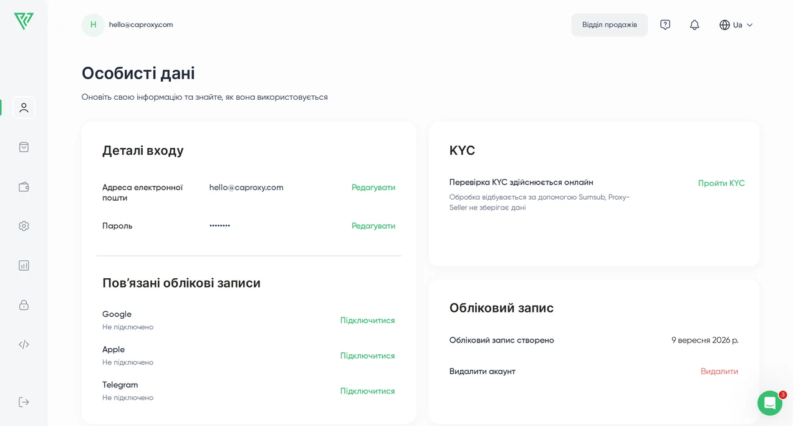Click the Пароль label
The image size is (798, 426).
pos(117,226)
